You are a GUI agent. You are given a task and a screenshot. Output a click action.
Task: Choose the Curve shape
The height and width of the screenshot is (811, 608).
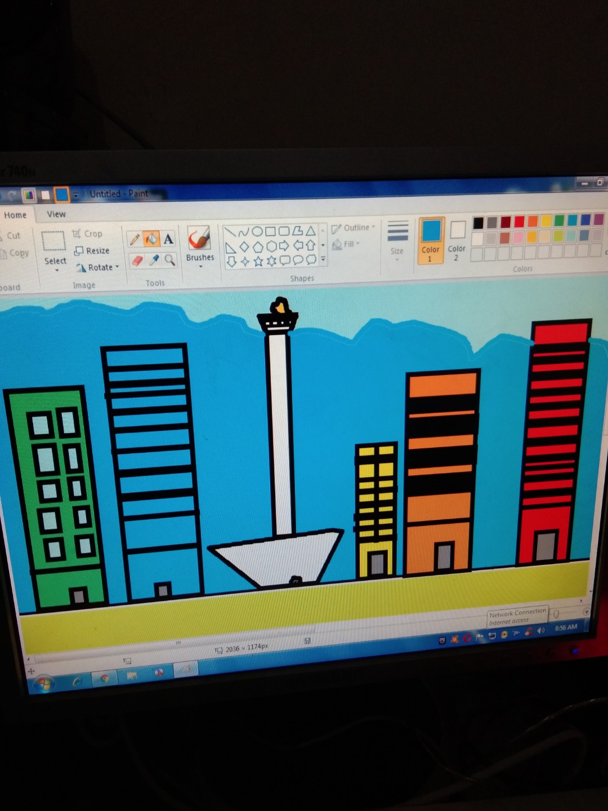[244, 232]
